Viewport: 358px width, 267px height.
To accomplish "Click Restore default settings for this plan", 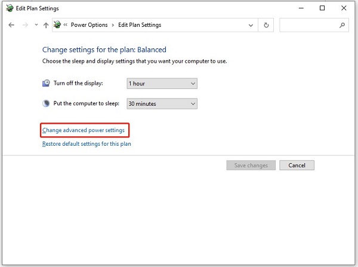I will (x=87, y=144).
